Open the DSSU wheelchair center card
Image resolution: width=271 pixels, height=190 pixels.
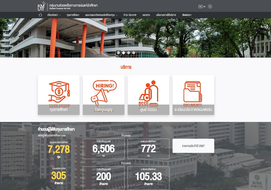pos(149,95)
